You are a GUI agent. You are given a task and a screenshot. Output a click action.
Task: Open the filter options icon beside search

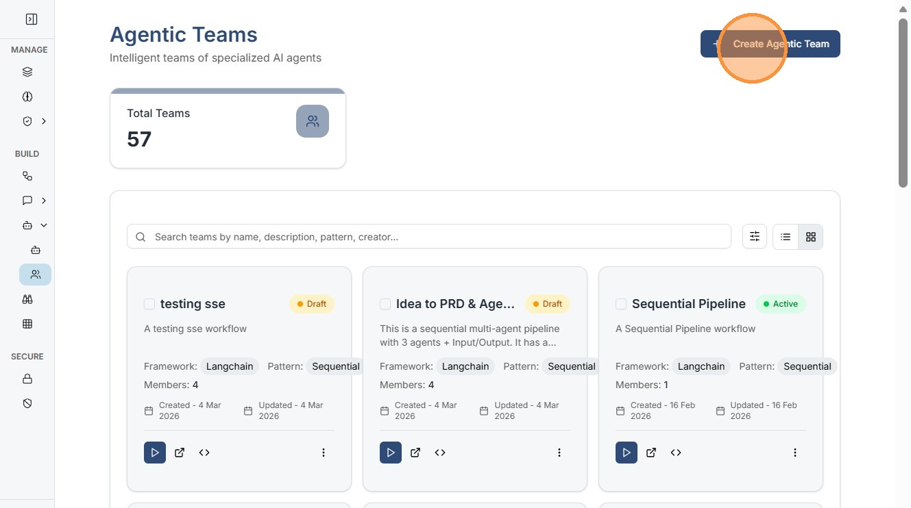click(755, 237)
